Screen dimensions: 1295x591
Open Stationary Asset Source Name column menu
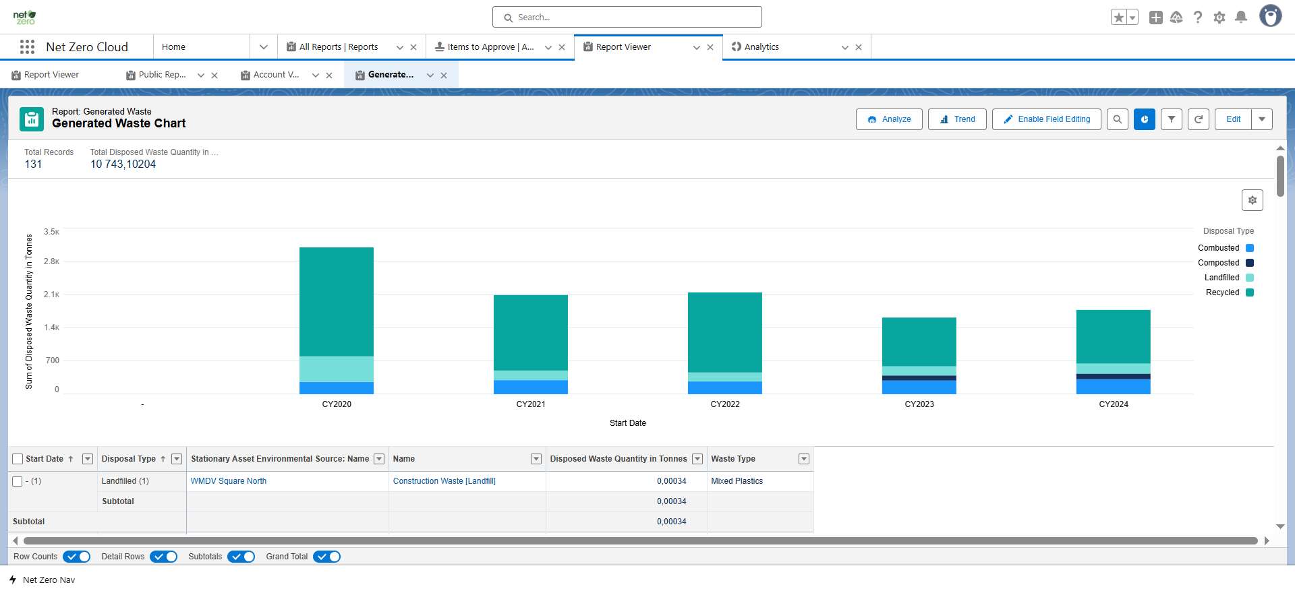click(379, 459)
